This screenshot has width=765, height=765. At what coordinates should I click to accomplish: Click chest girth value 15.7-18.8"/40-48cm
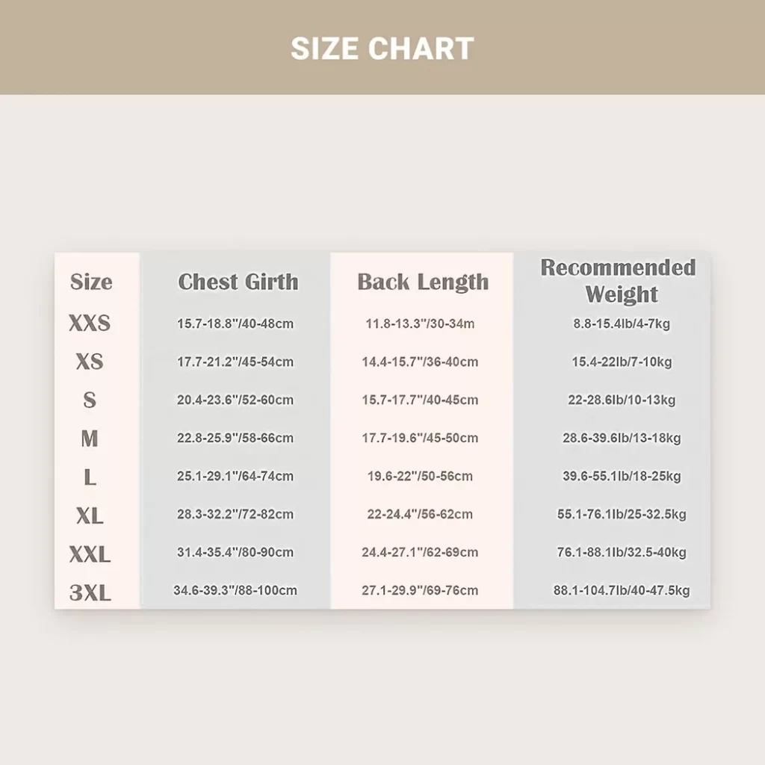click(x=235, y=323)
